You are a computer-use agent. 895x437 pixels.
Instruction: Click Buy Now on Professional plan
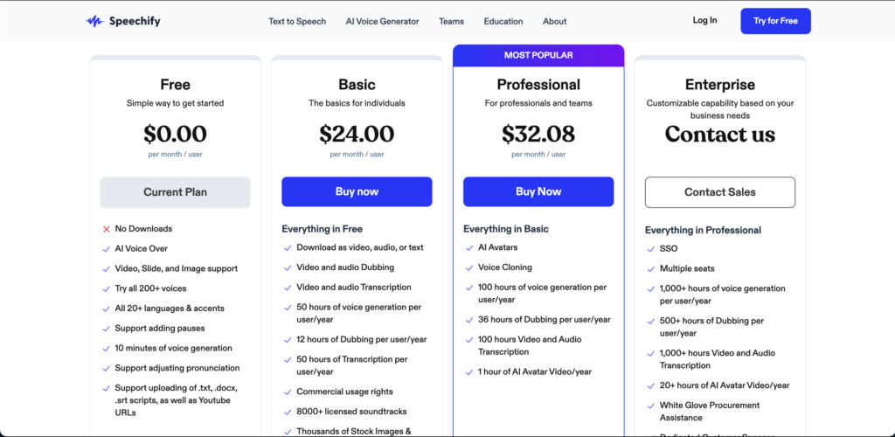pyautogui.click(x=538, y=191)
